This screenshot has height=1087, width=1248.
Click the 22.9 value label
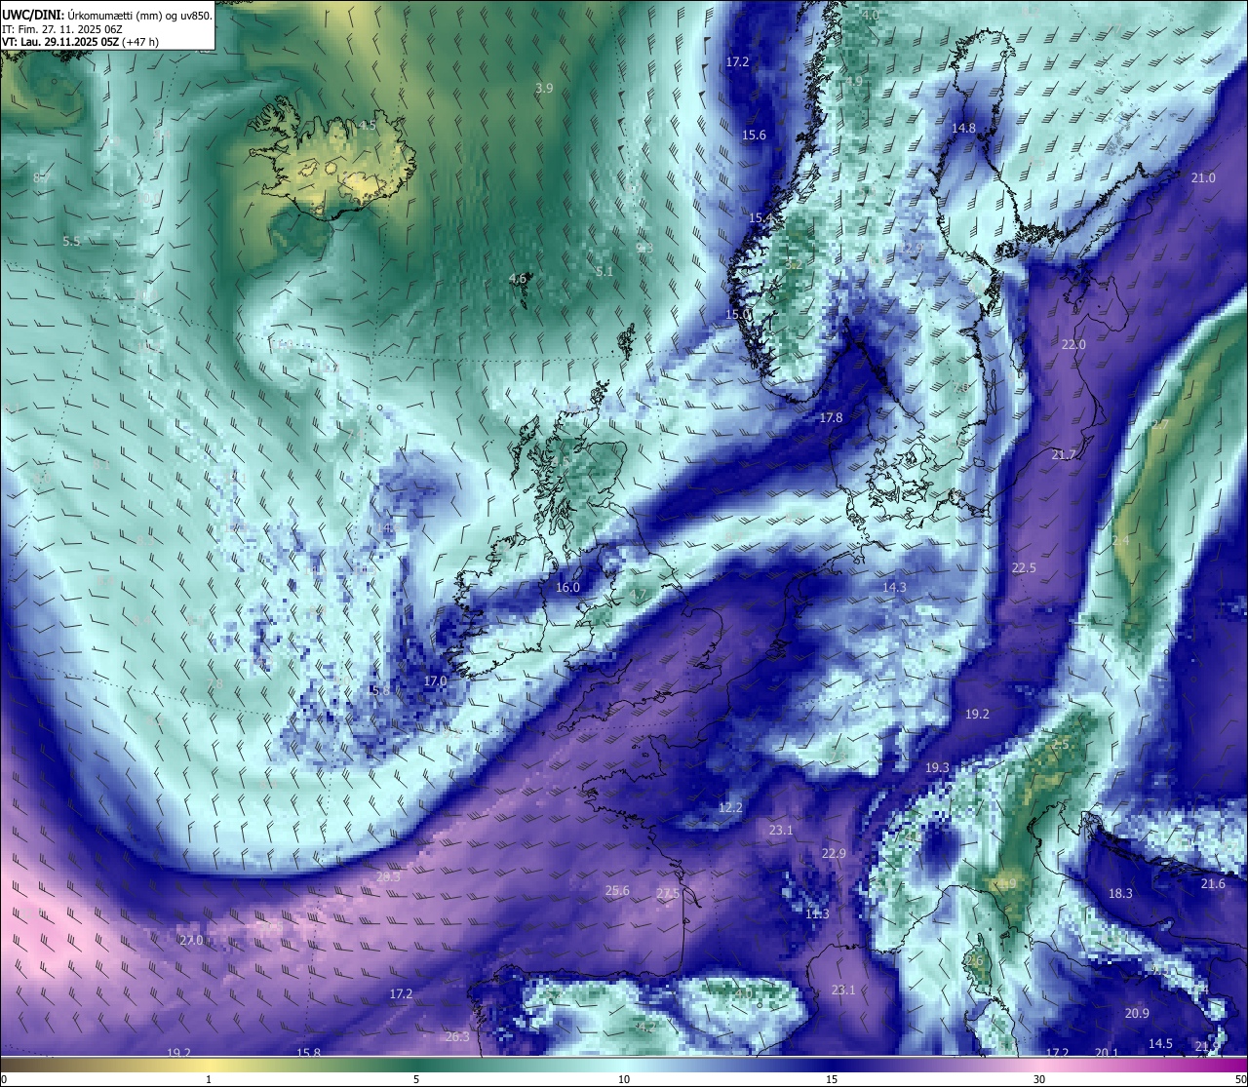tap(834, 853)
